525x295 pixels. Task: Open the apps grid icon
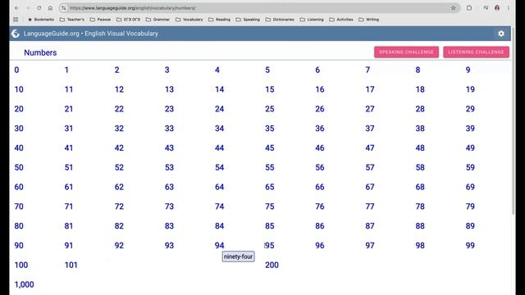[x=16, y=20]
